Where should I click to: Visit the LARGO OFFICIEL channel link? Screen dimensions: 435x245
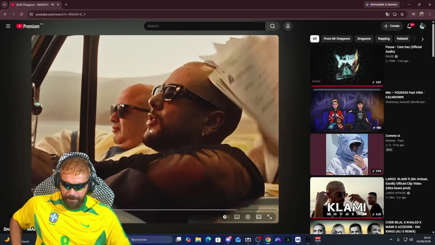click(396, 193)
